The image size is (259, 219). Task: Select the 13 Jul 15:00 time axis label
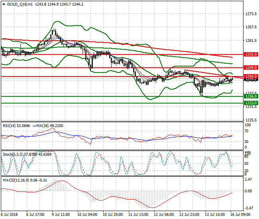point(215,215)
